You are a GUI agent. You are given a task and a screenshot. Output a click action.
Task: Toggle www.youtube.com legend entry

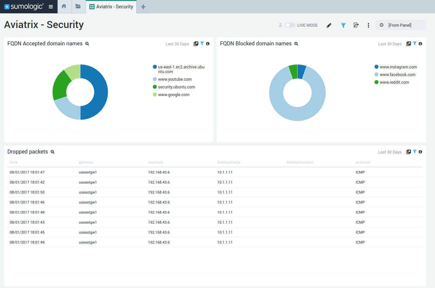tap(172, 79)
